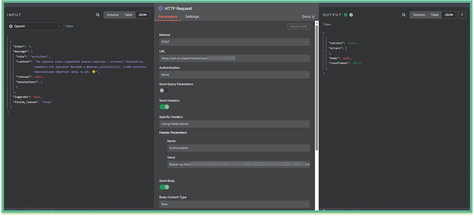Open the Method dropdown showing POST
474x216 pixels.
[x=234, y=42]
